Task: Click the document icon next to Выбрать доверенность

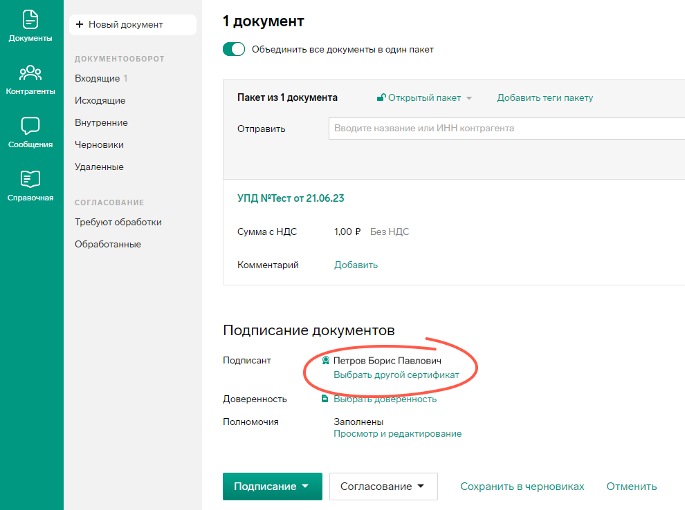Action: coord(325,398)
